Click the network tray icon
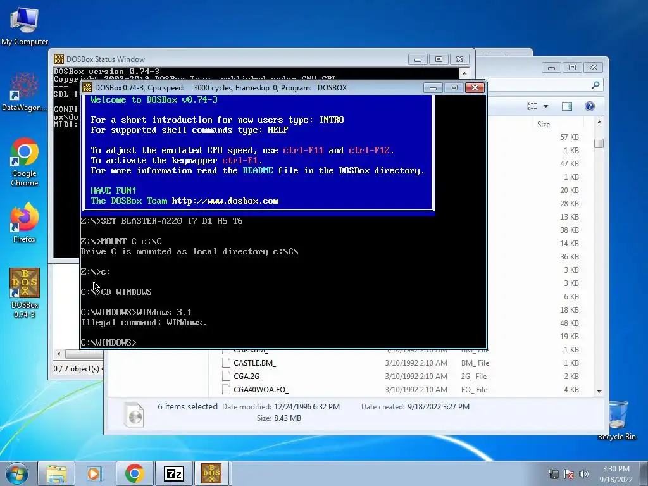The image size is (648, 486). click(553, 474)
